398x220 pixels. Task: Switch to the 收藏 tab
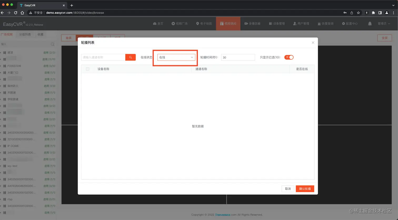click(x=40, y=34)
